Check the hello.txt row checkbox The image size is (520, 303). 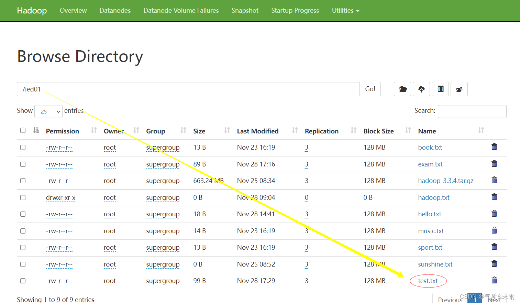click(x=23, y=214)
